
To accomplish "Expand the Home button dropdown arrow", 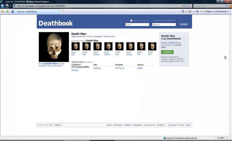I will click(x=186, y=11).
